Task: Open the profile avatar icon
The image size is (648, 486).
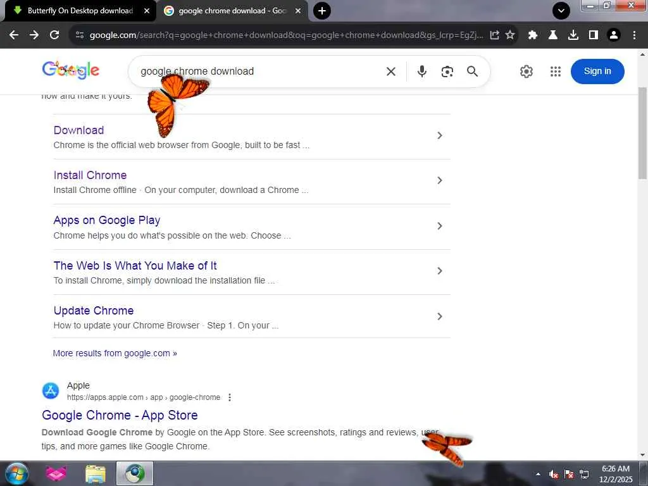Action: pyautogui.click(x=614, y=35)
